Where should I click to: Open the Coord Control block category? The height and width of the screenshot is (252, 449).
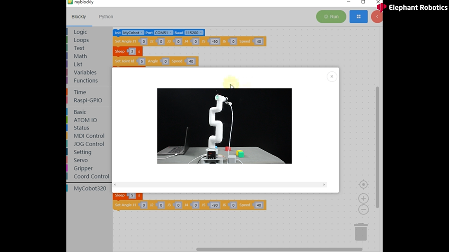91,176
